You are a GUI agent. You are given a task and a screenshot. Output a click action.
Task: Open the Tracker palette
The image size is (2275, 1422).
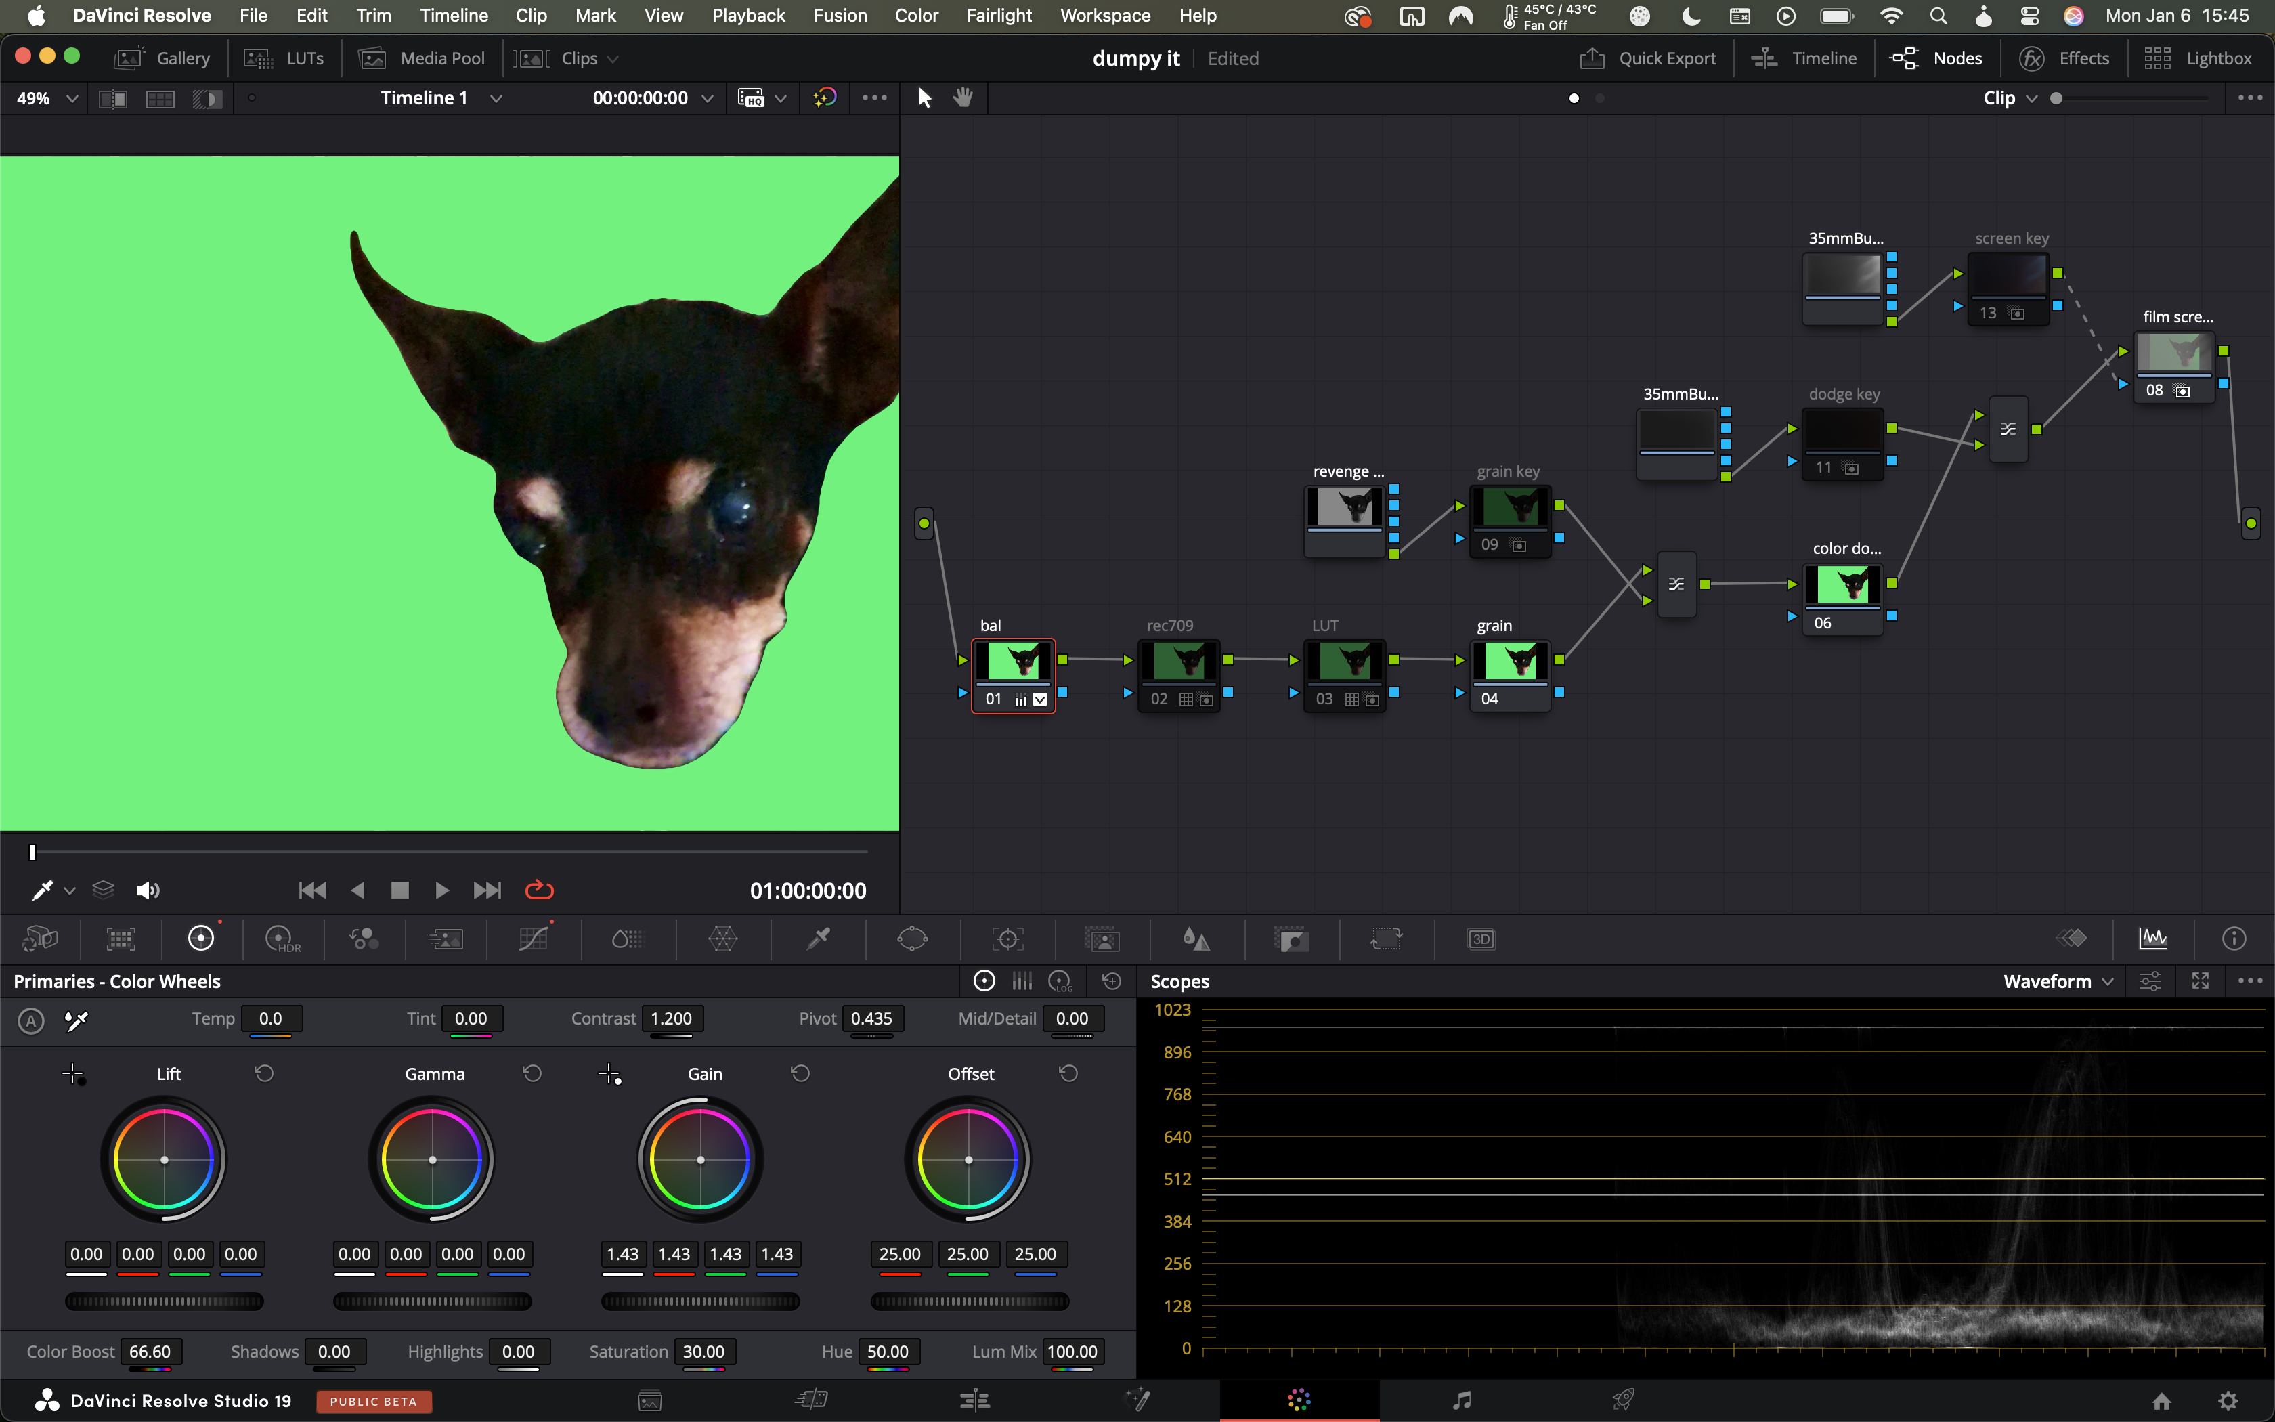[x=1007, y=939]
